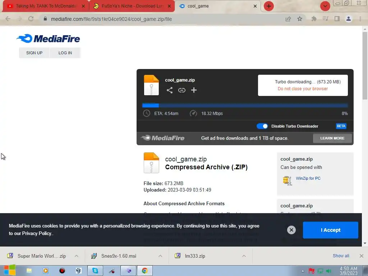Click the ETA 4:54am text
The height and width of the screenshot is (276, 368).
(166, 114)
